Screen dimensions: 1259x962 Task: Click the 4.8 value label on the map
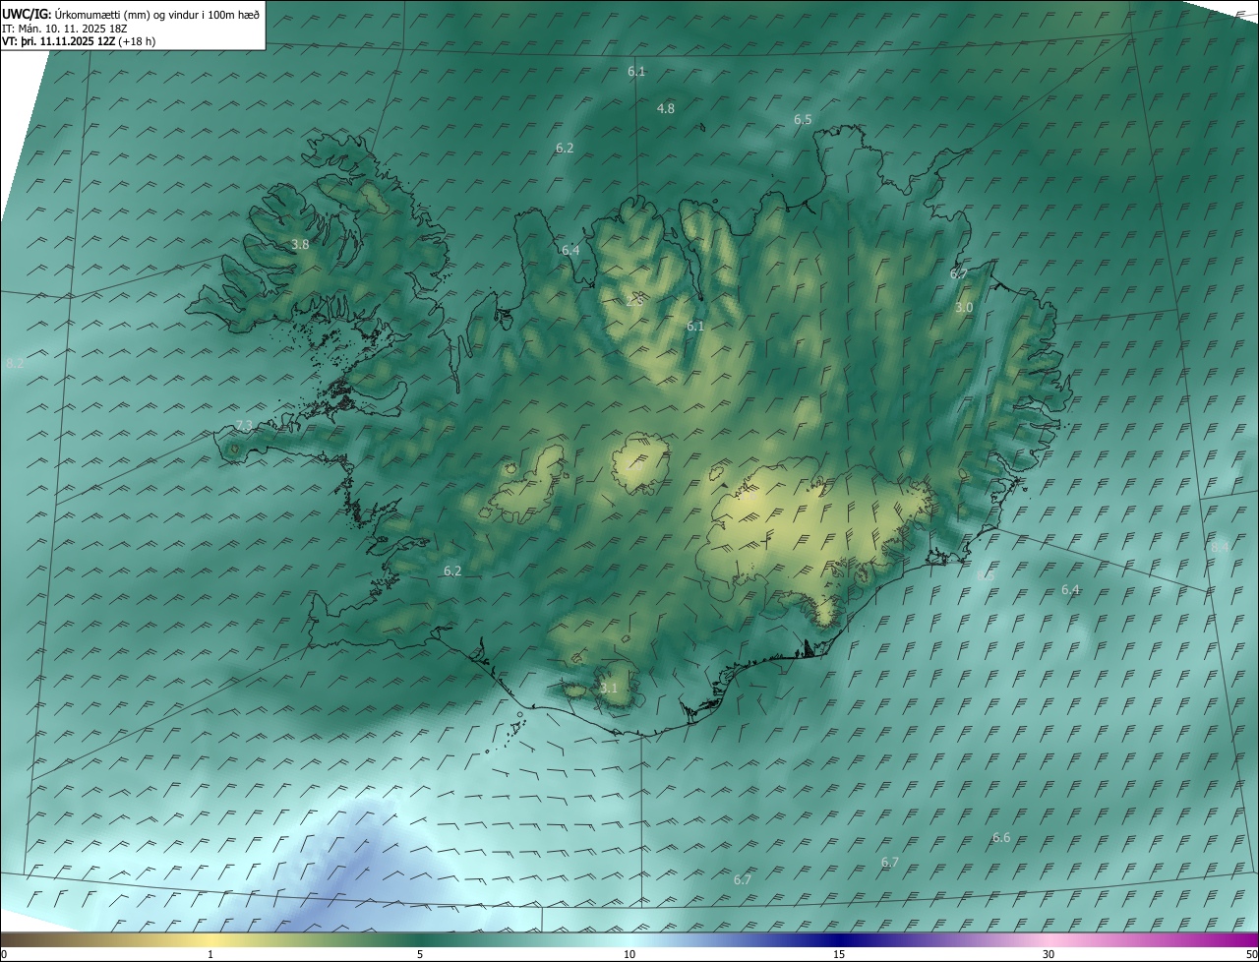[x=666, y=108]
